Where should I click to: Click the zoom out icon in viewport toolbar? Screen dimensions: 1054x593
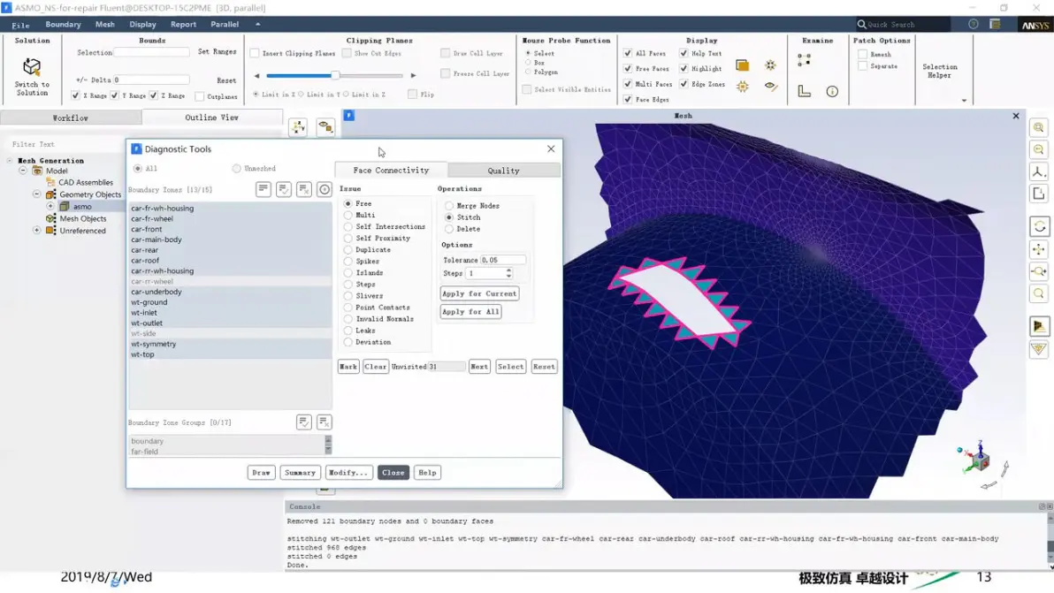[x=1039, y=149]
